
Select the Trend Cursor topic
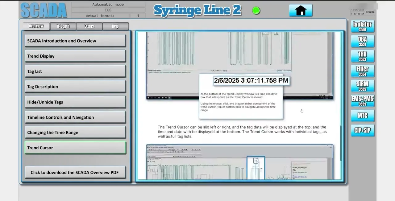75,148
